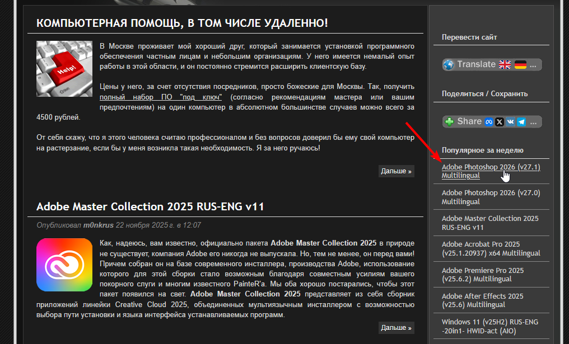Click the word "PainteR'a" in the article
Viewport: 569px width, 344px height.
tap(251, 284)
